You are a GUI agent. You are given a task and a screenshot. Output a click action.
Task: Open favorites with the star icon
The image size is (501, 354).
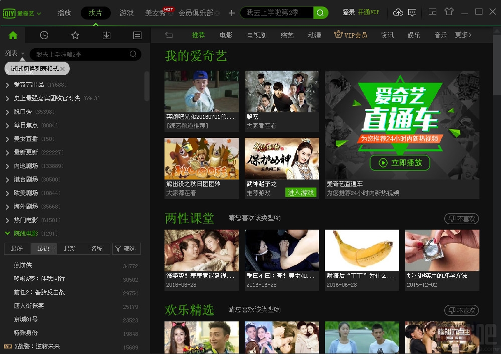(75, 35)
